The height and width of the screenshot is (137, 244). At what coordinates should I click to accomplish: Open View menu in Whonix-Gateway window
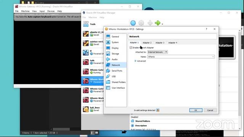(34, 11)
